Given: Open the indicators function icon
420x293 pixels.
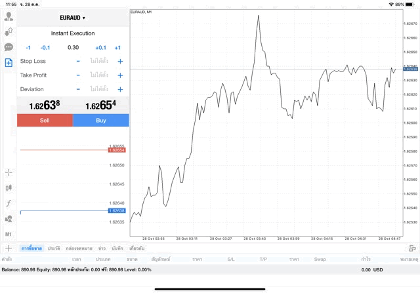Looking at the screenshot, I should (9, 204).
